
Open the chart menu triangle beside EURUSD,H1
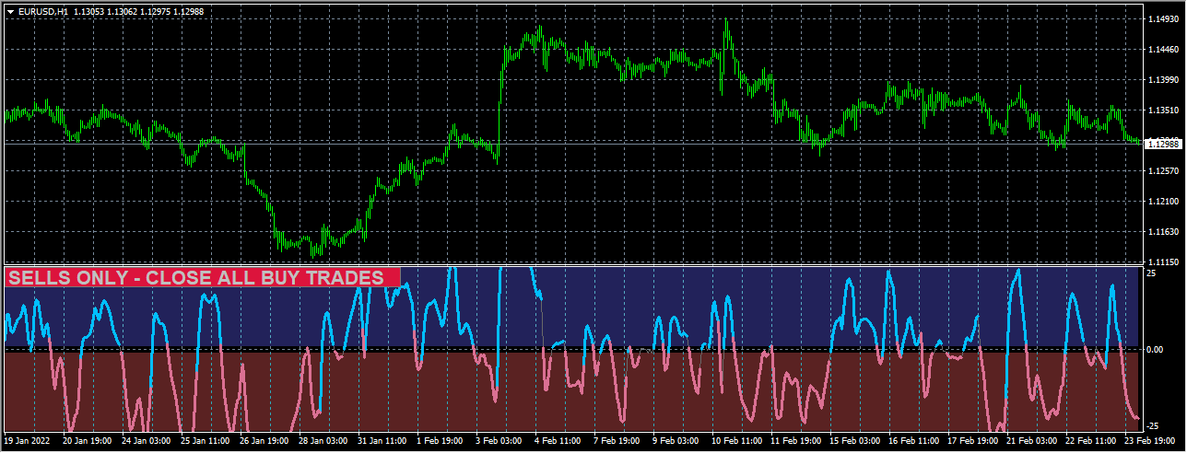pos(10,11)
